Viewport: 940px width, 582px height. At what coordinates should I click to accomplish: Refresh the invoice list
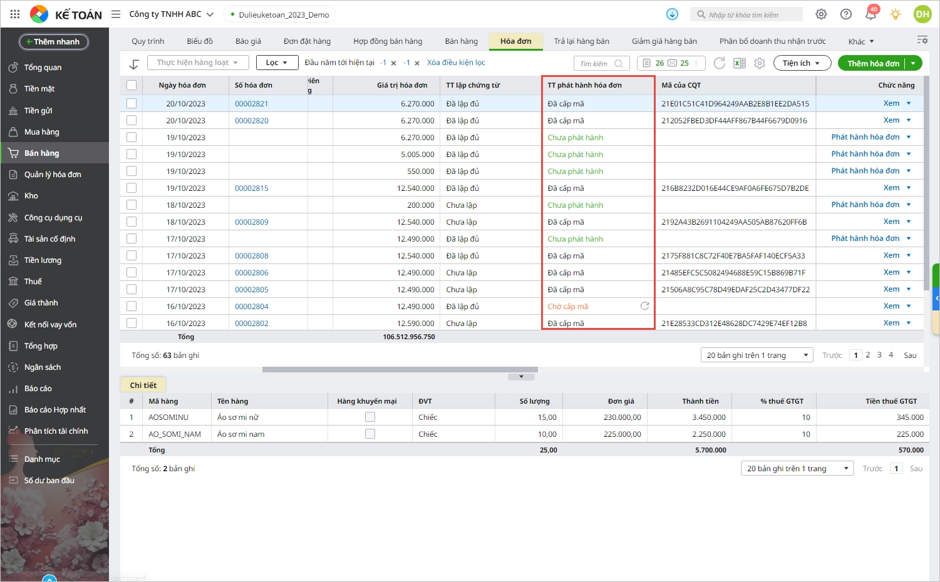720,63
